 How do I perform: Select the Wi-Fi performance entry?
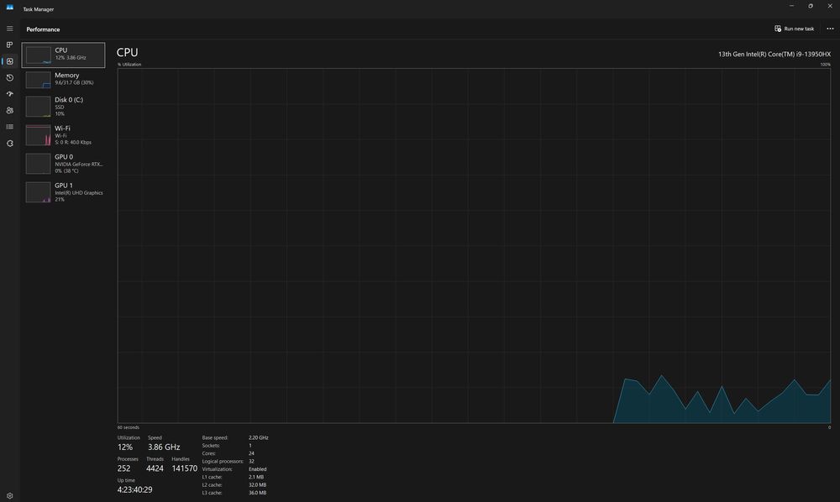pos(63,135)
